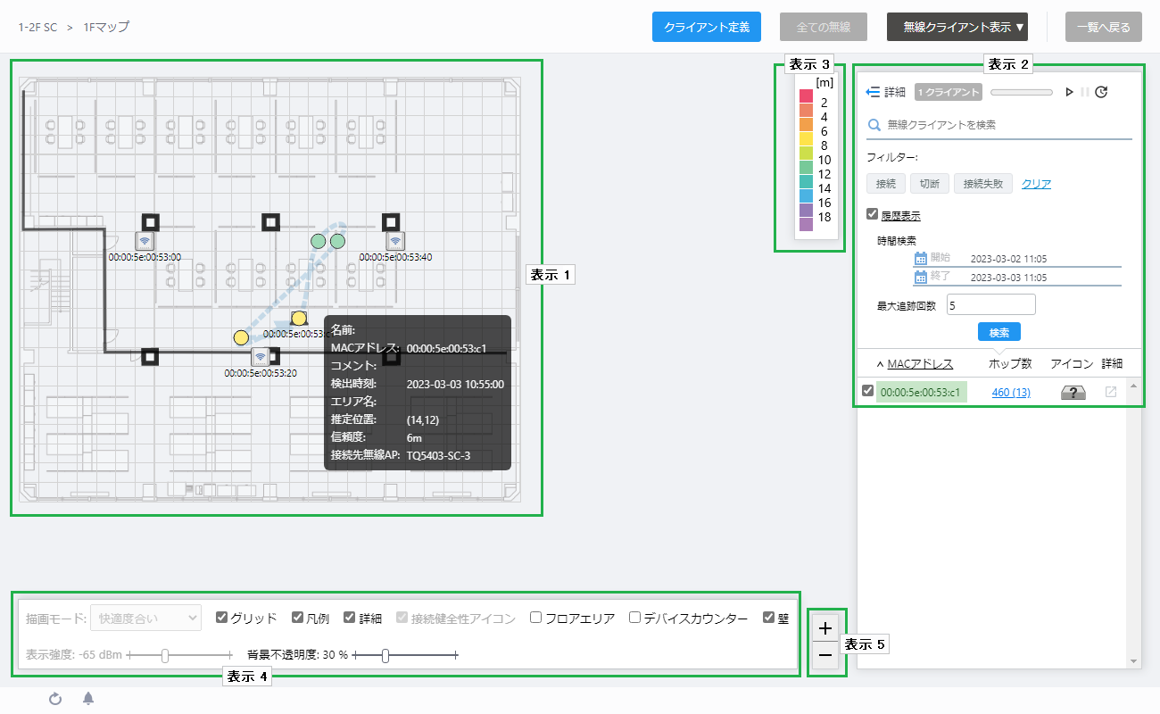Click the scroll-down arrow of the client list
The width and height of the screenshot is (1160, 714).
(x=1135, y=662)
